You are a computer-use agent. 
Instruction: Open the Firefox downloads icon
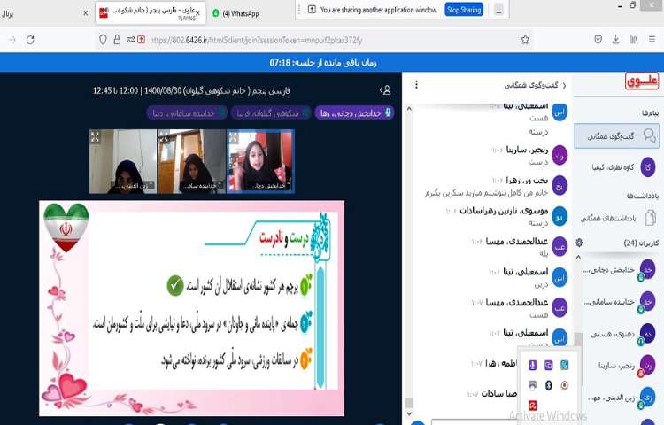coord(615,40)
